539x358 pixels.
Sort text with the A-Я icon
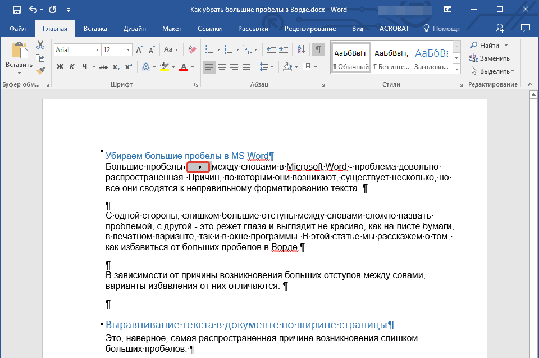tap(301, 49)
